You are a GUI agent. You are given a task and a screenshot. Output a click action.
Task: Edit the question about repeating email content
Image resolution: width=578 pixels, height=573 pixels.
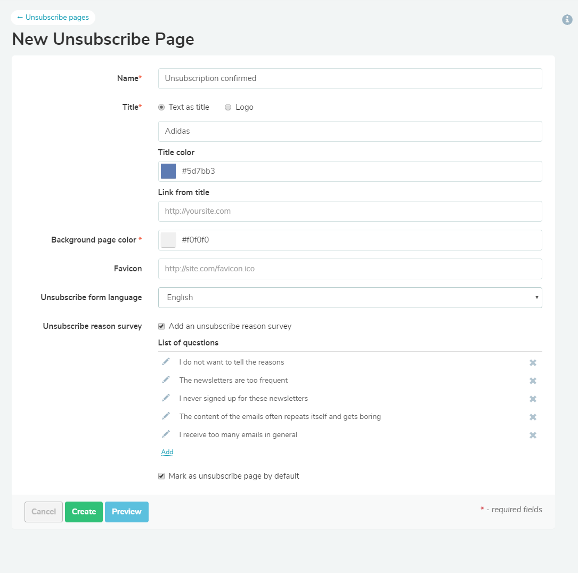pos(166,416)
